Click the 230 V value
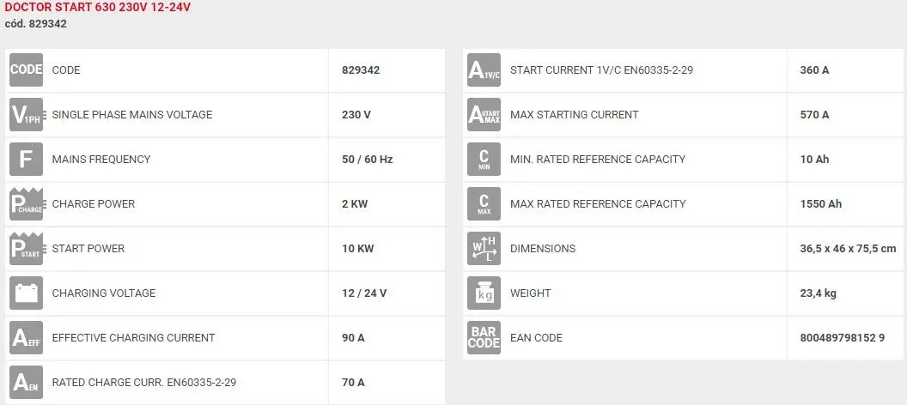Viewport: 907px width, 405px height. [356, 114]
